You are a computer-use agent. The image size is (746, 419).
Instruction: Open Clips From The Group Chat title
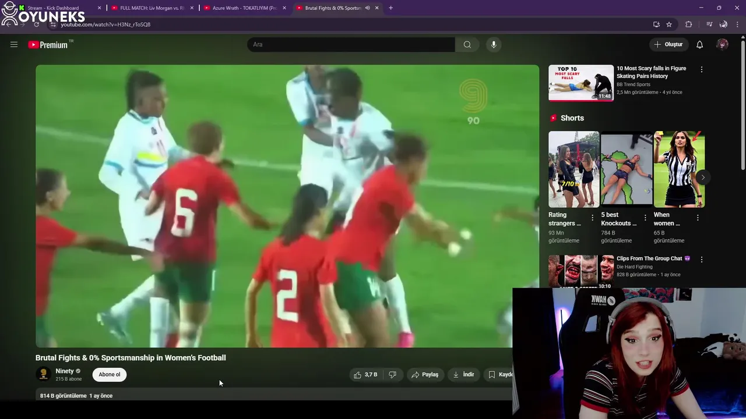[653, 258]
